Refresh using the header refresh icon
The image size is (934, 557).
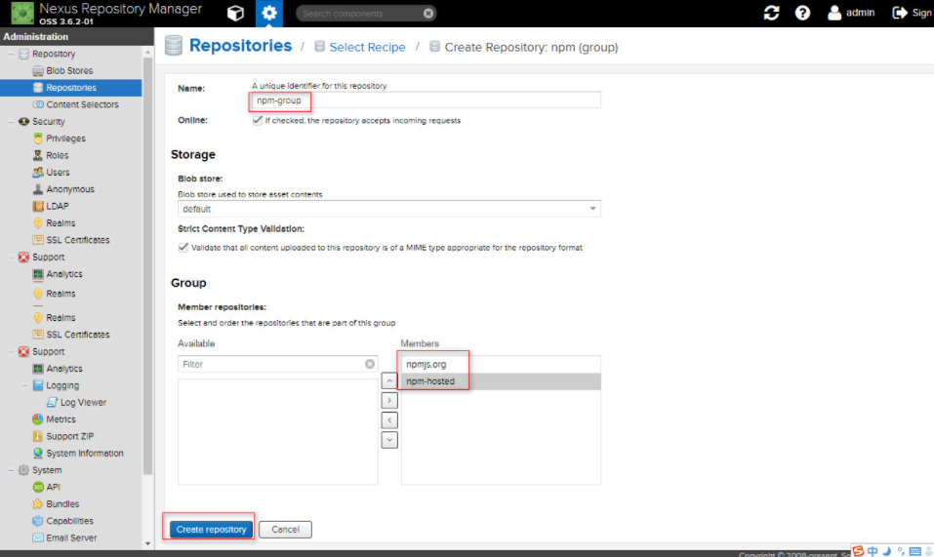[x=771, y=13]
